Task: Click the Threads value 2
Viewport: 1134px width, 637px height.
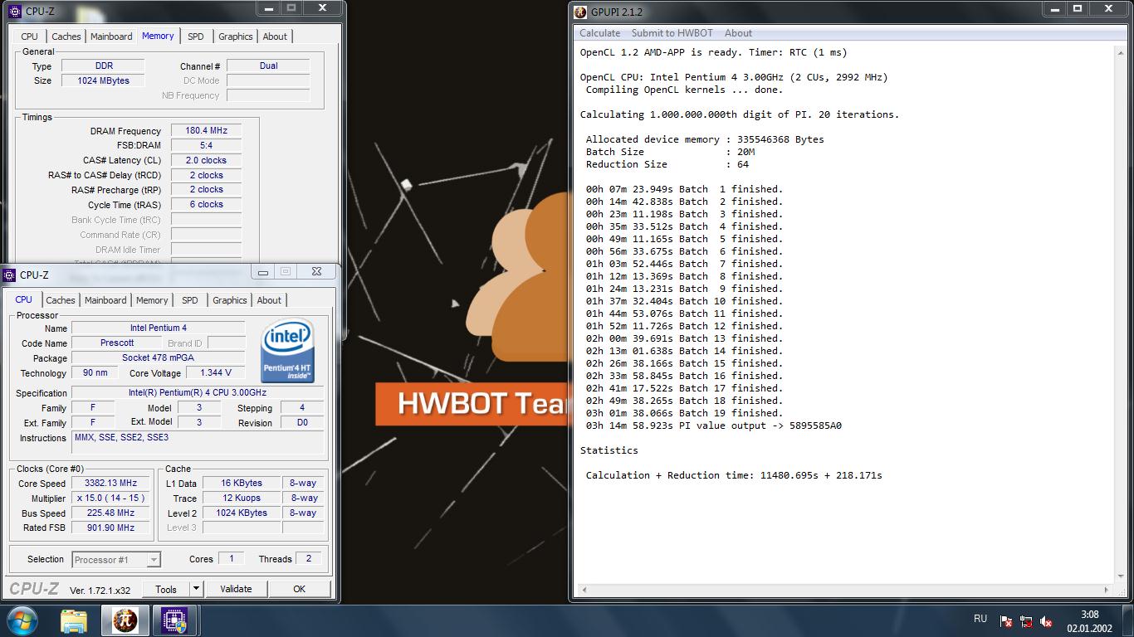Action: [x=308, y=558]
